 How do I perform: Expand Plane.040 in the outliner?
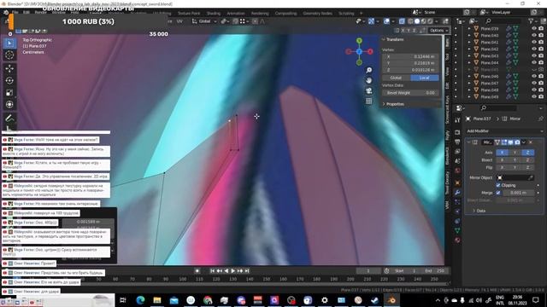click(469, 36)
